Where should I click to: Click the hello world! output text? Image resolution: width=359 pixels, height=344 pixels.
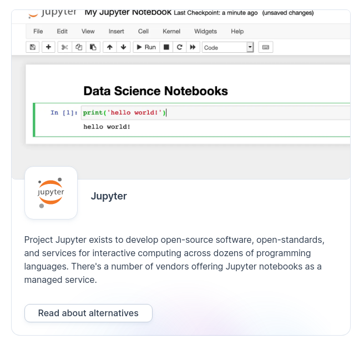pyautogui.click(x=107, y=127)
